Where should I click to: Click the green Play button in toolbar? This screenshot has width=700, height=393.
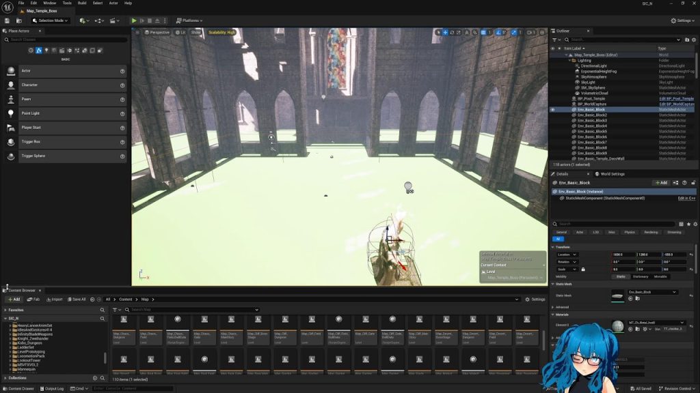134,20
